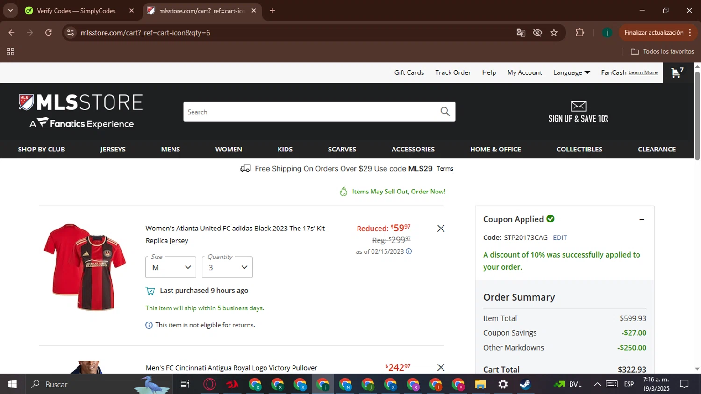Image resolution: width=701 pixels, height=394 pixels.
Task: Click the envelope Sign Up & Save 10% icon
Action: click(x=579, y=106)
